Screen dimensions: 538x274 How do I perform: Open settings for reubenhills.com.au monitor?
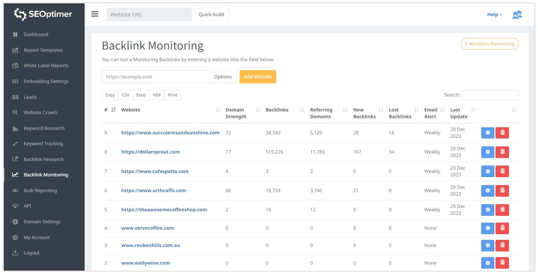[488, 245]
